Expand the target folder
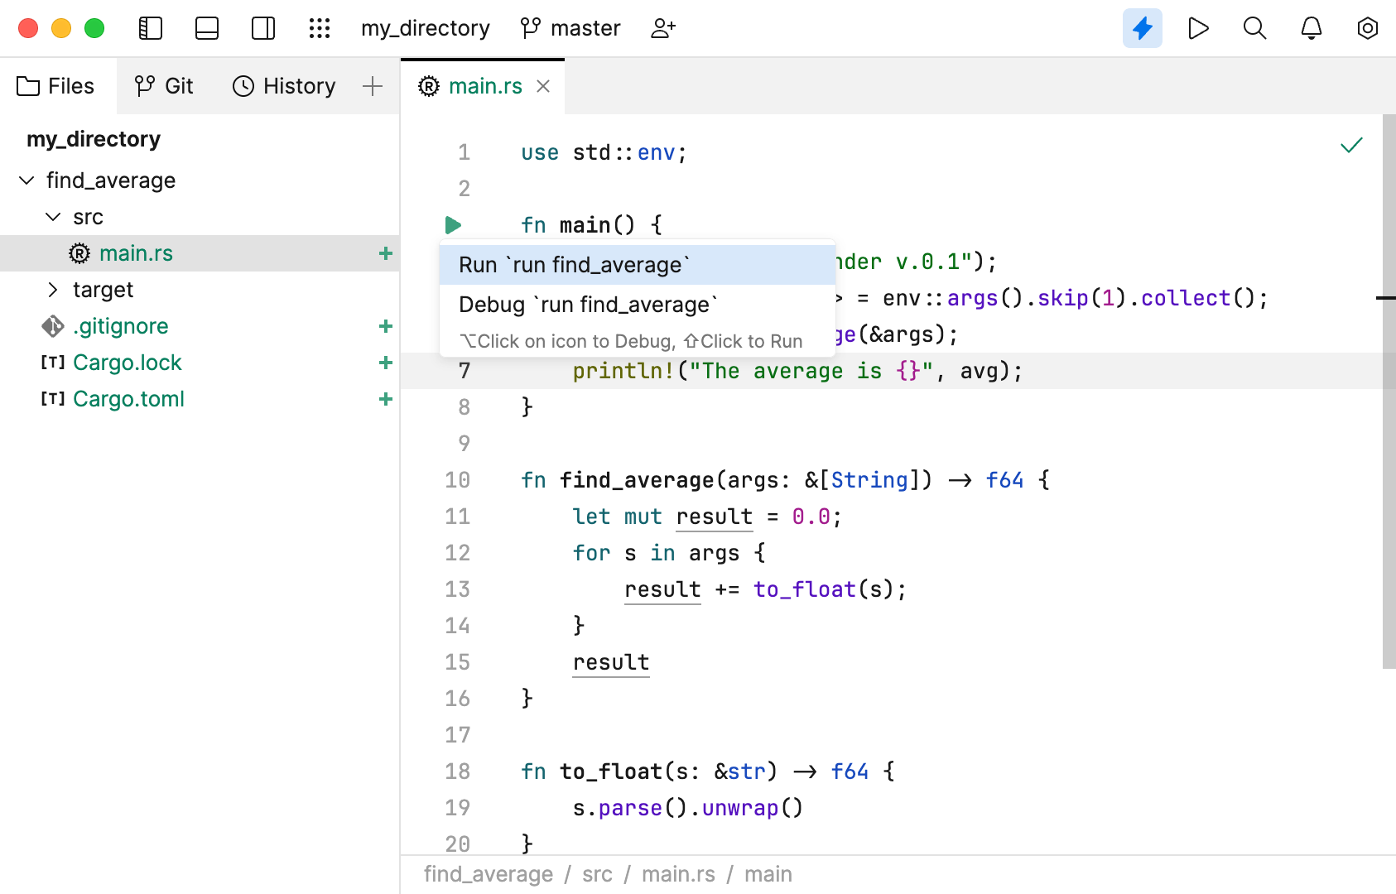Image resolution: width=1396 pixels, height=894 pixels. (x=53, y=289)
